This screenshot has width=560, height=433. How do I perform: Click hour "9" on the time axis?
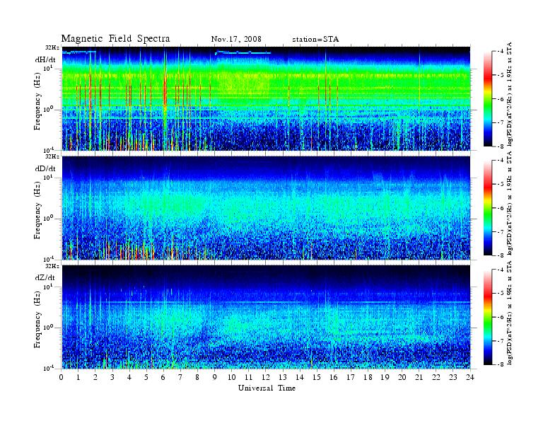point(214,377)
